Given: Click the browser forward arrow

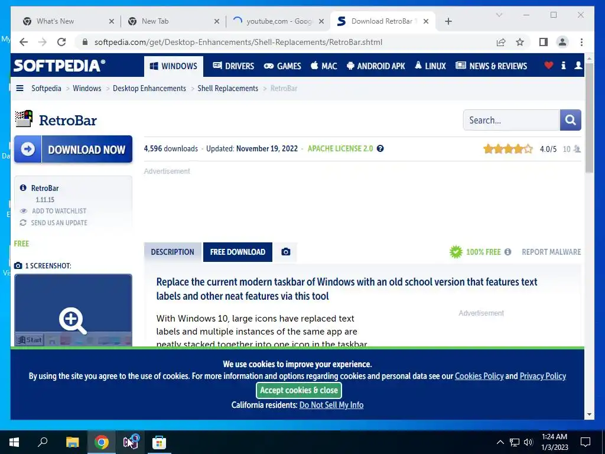Looking at the screenshot, I should 43,42.
